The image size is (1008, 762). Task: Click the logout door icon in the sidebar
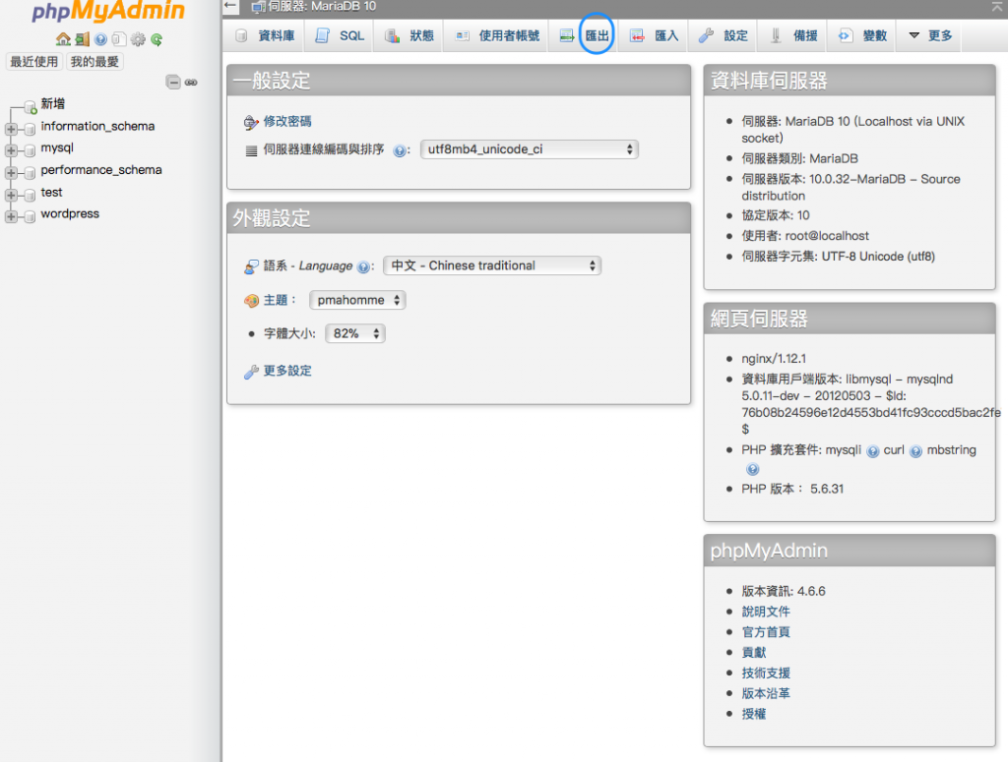click(83, 39)
